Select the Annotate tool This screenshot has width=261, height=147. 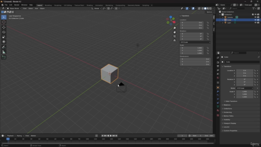pyautogui.click(x=4, y=47)
